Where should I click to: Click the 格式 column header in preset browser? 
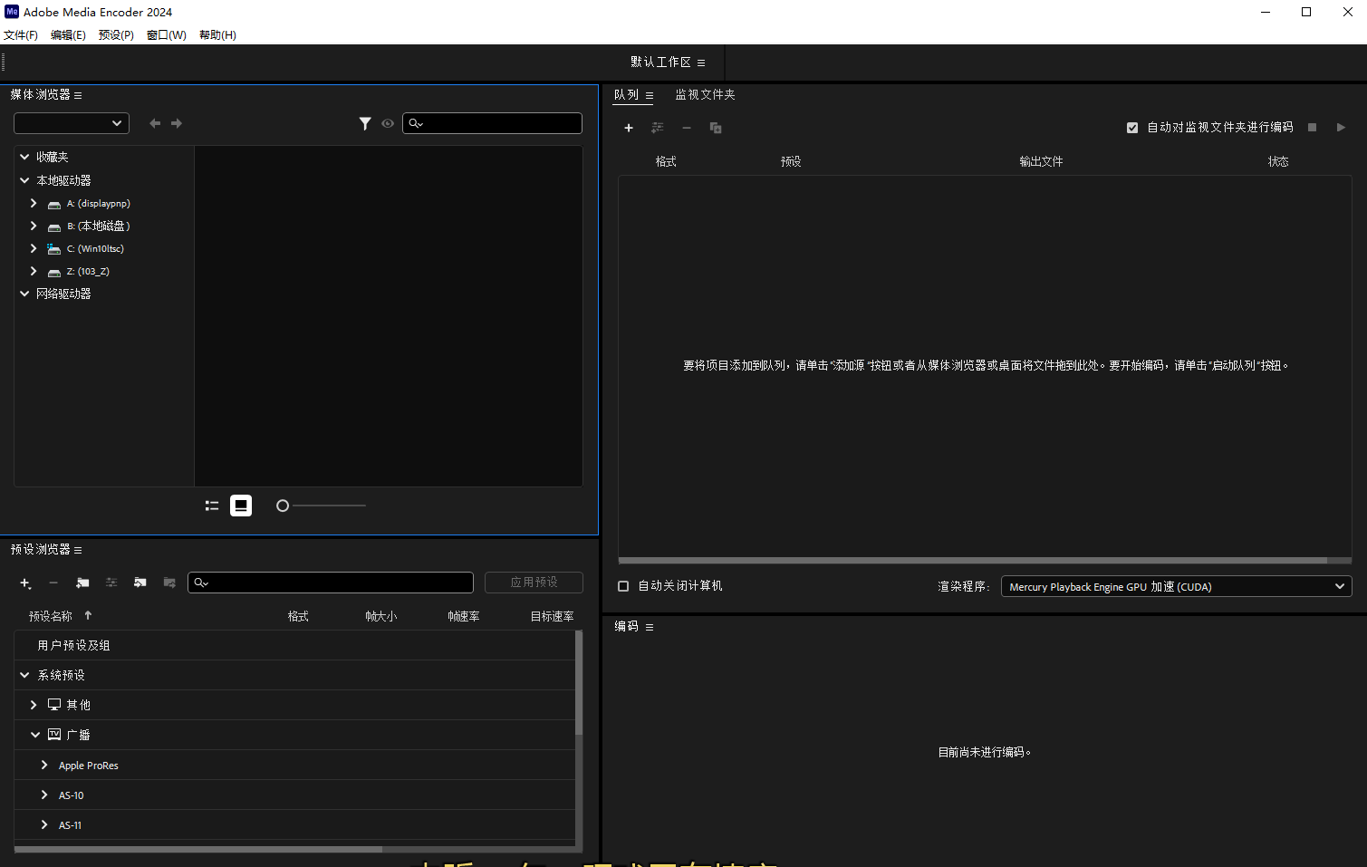pyautogui.click(x=298, y=616)
